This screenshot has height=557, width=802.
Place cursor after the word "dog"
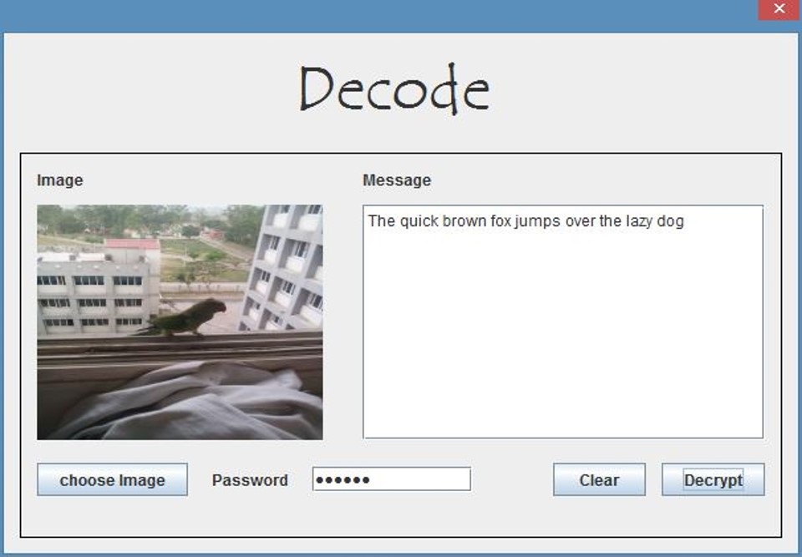click(x=685, y=221)
